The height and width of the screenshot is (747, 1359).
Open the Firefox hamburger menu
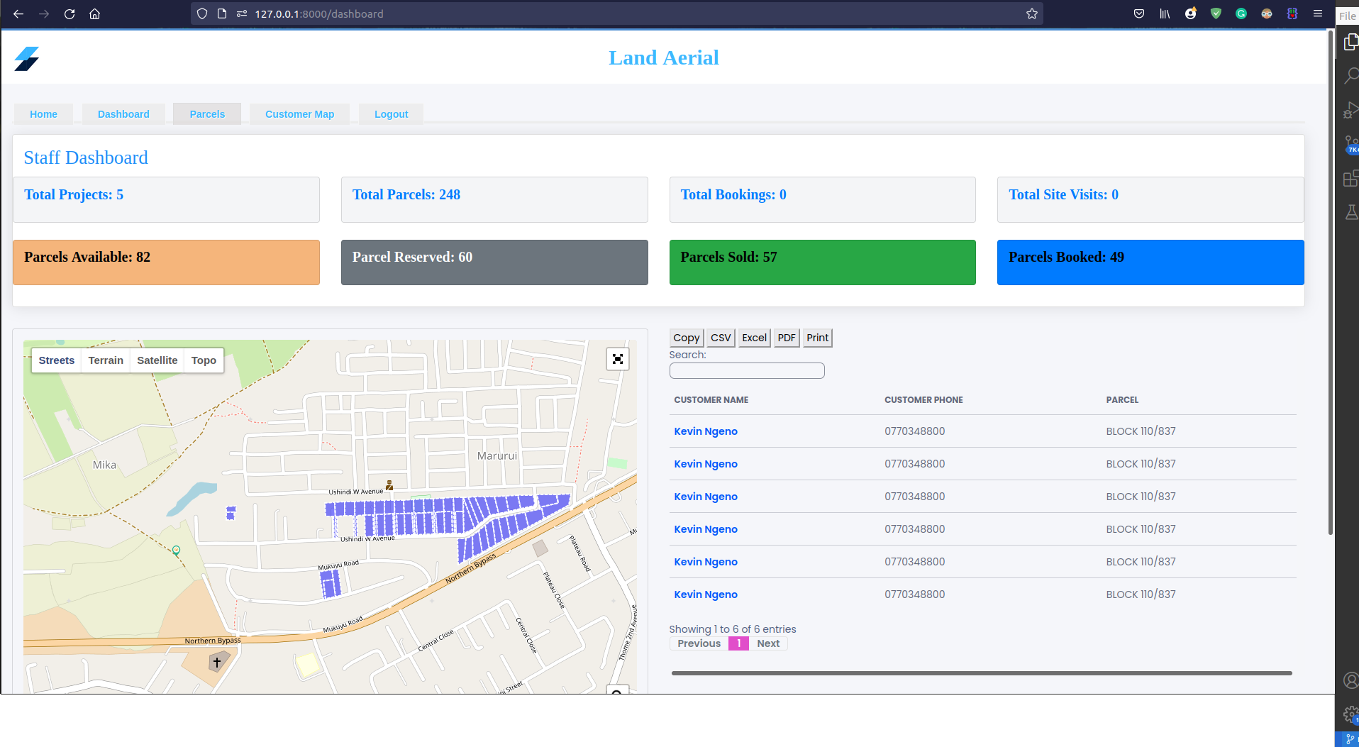[1318, 13]
